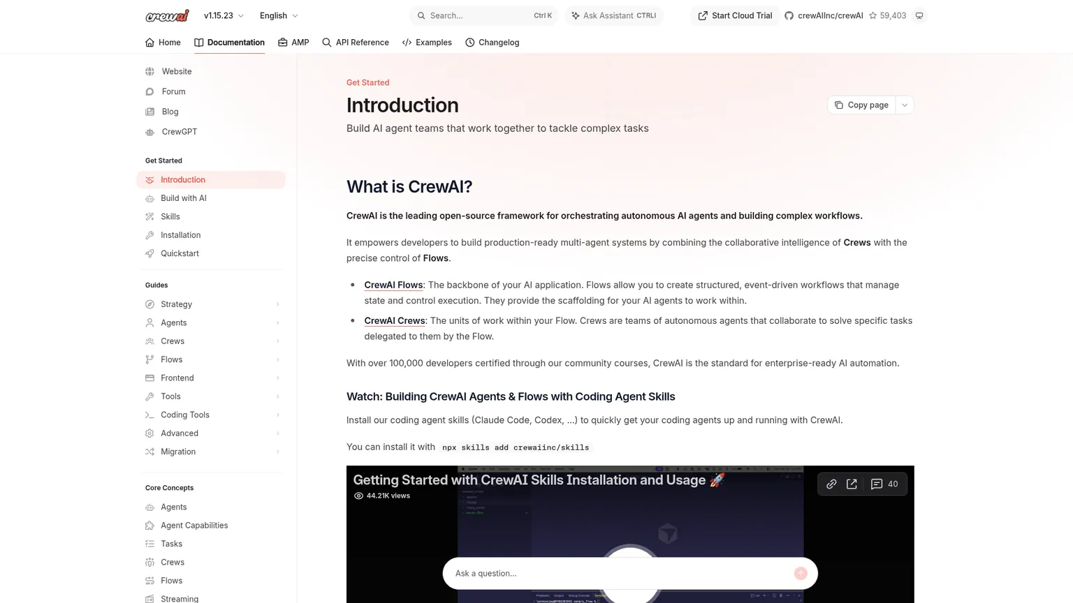Follow the CrewAI Flows link
1073x603 pixels.
pos(393,285)
